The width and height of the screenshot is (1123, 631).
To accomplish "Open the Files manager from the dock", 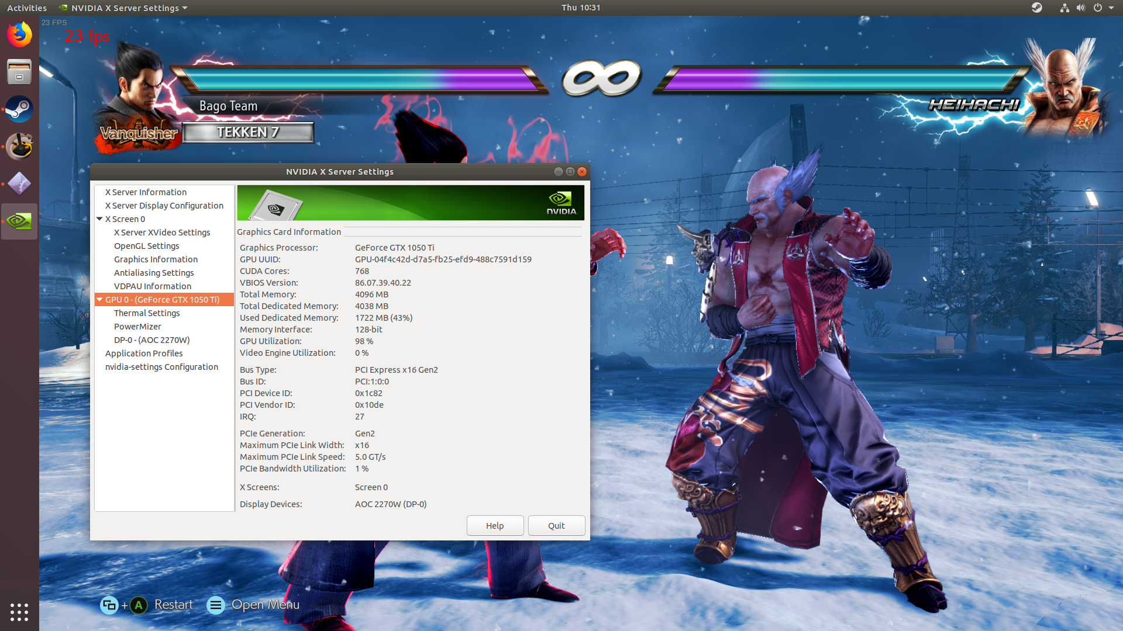I will (x=19, y=72).
